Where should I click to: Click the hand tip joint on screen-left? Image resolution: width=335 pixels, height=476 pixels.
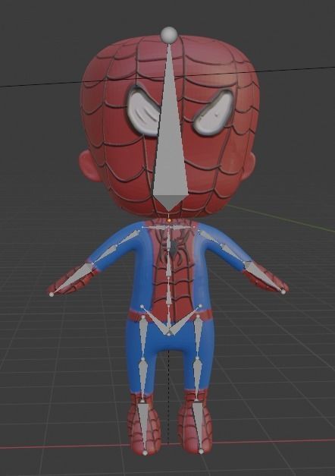point(52,294)
